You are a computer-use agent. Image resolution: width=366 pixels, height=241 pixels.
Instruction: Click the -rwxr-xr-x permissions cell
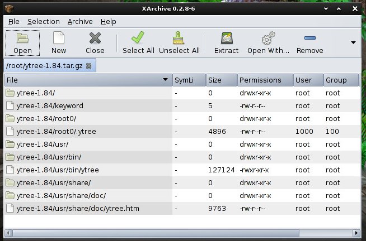coord(254,170)
